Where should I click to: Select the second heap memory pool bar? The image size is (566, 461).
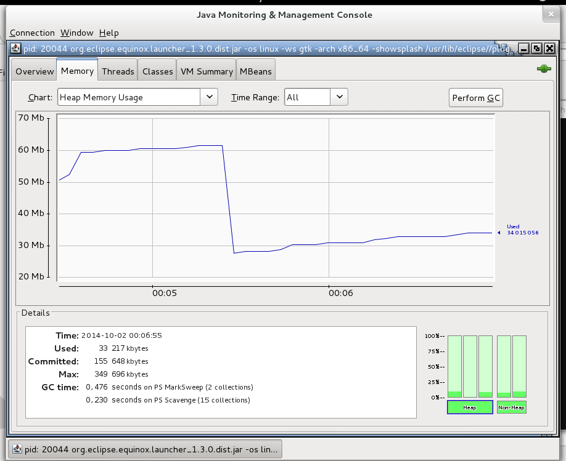click(470, 366)
